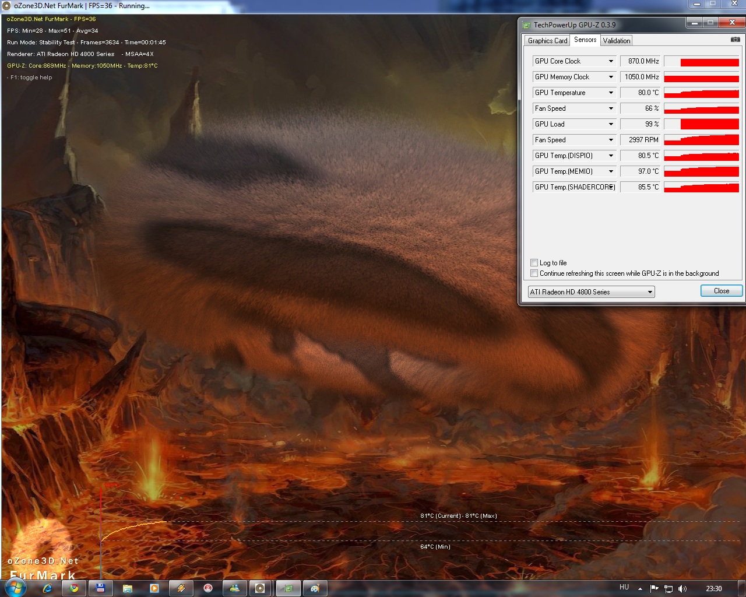Launch Internet Explorer from the taskbar
This screenshot has height=597, width=746.
tap(47, 588)
